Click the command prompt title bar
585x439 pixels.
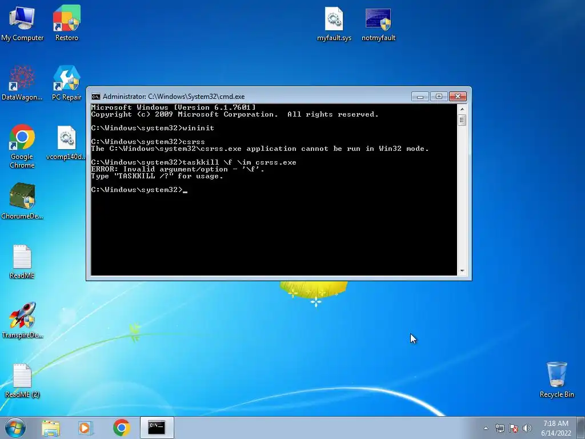[250, 96]
